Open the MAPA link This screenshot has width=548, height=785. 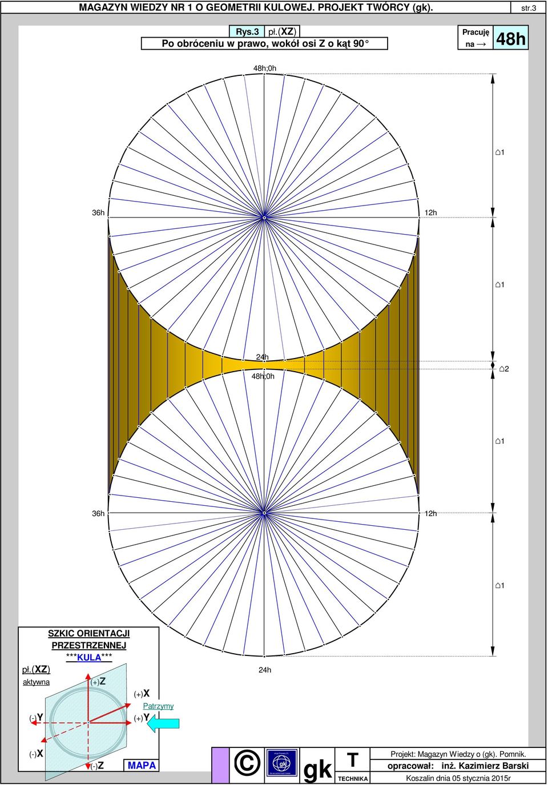(142, 765)
